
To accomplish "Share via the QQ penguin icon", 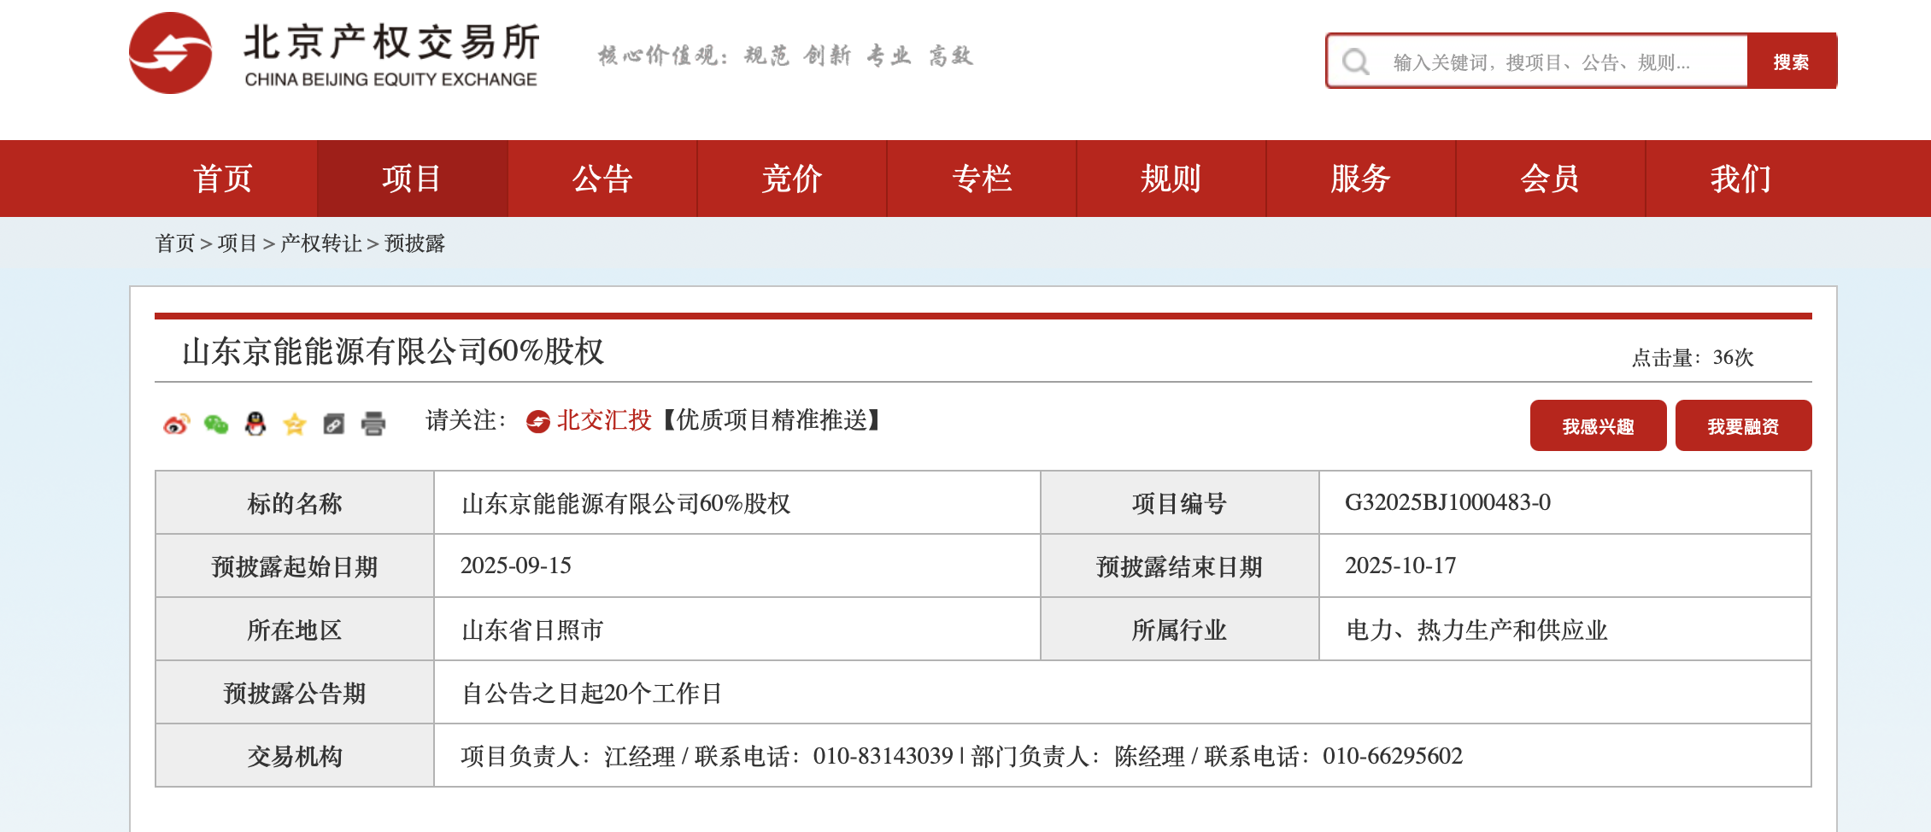I will (255, 423).
